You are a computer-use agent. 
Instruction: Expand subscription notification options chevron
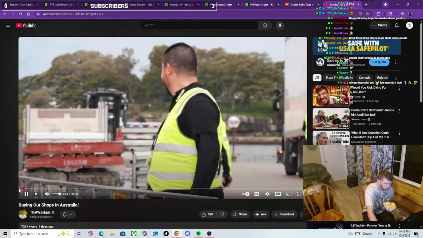(71, 215)
